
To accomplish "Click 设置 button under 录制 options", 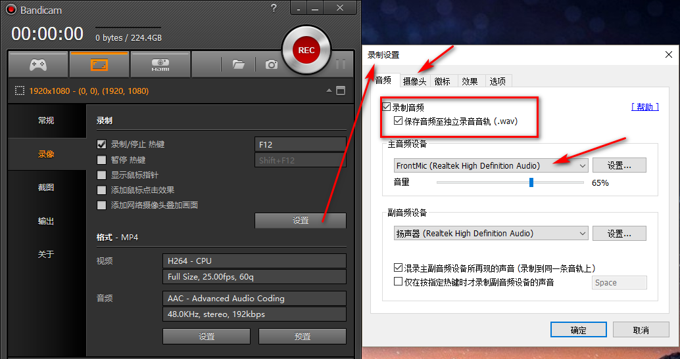I will tap(301, 221).
